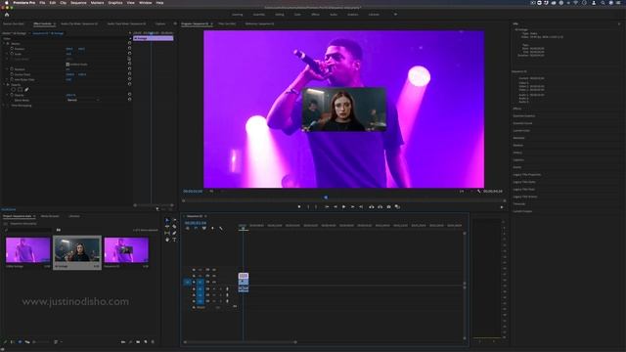The height and width of the screenshot is (352, 626).
Task: Open the Essential Graphics panel
Action: (x=524, y=115)
